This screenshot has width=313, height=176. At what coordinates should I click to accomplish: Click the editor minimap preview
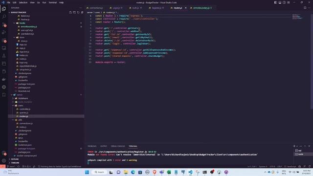[298, 17]
